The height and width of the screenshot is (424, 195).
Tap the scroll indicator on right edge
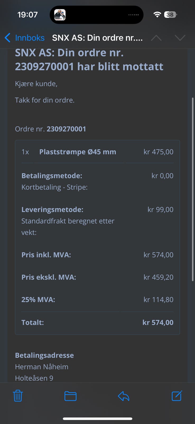coord(193,189)
